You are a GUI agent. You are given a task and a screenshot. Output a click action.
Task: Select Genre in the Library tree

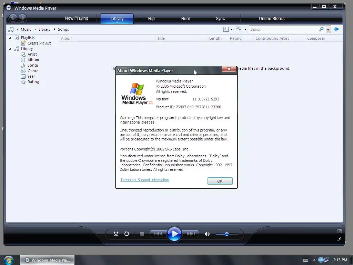click(x=33, y=71)
